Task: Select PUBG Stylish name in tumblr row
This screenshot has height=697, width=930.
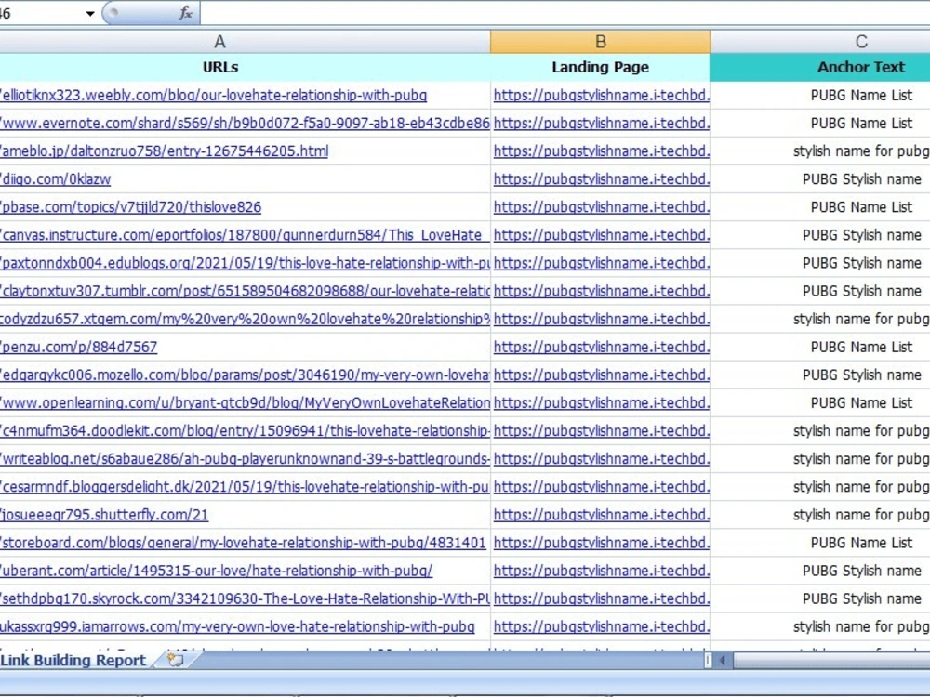Action: (861, 291)
